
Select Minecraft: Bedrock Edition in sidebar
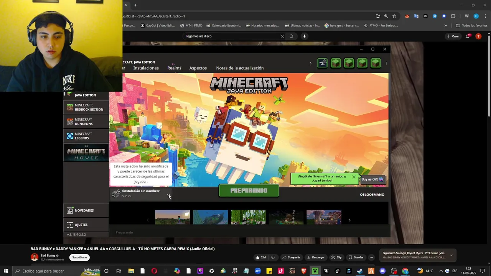86,107
